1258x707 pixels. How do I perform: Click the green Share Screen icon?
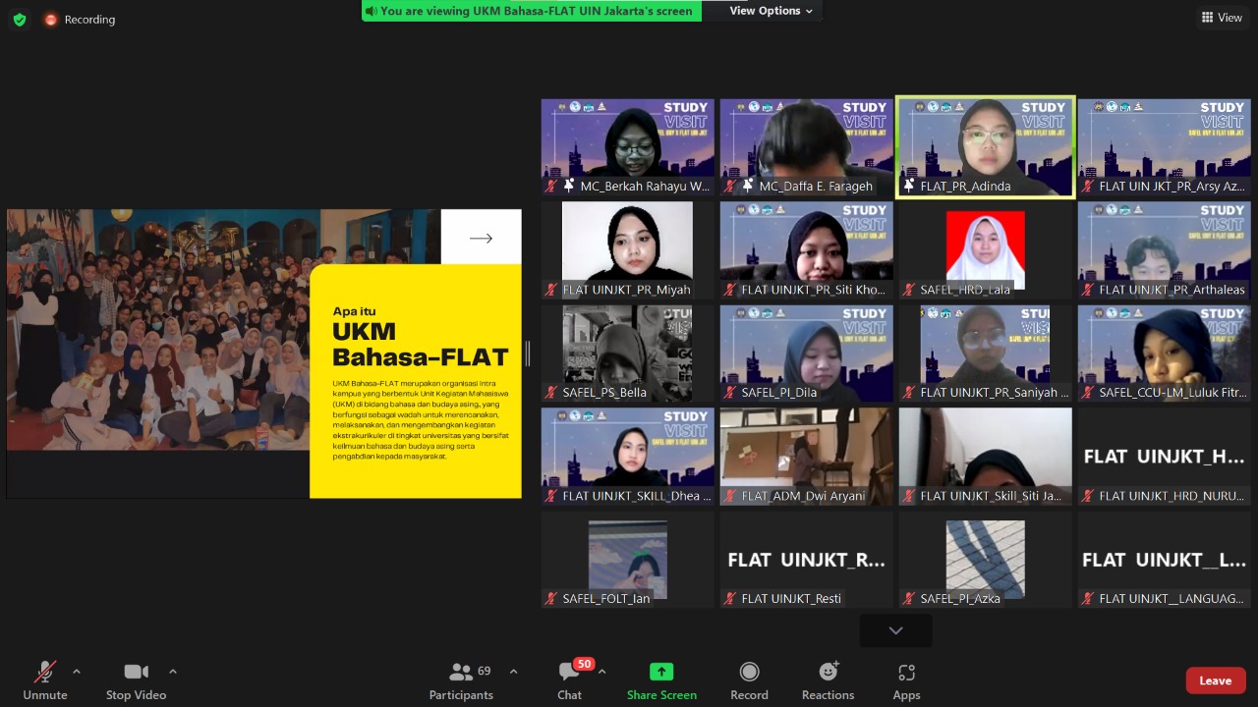pos(661,672)
